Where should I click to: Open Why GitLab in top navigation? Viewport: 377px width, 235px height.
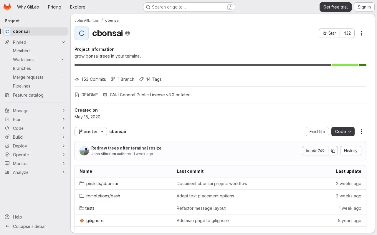tap(28, 7)
